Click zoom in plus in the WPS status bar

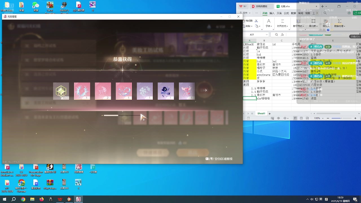click(x=355, y=118)
